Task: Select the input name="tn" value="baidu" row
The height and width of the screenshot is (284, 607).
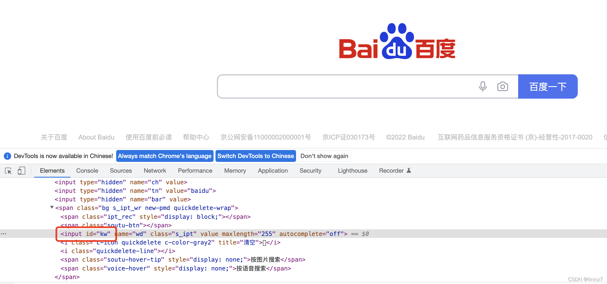Action: [135, 191]
